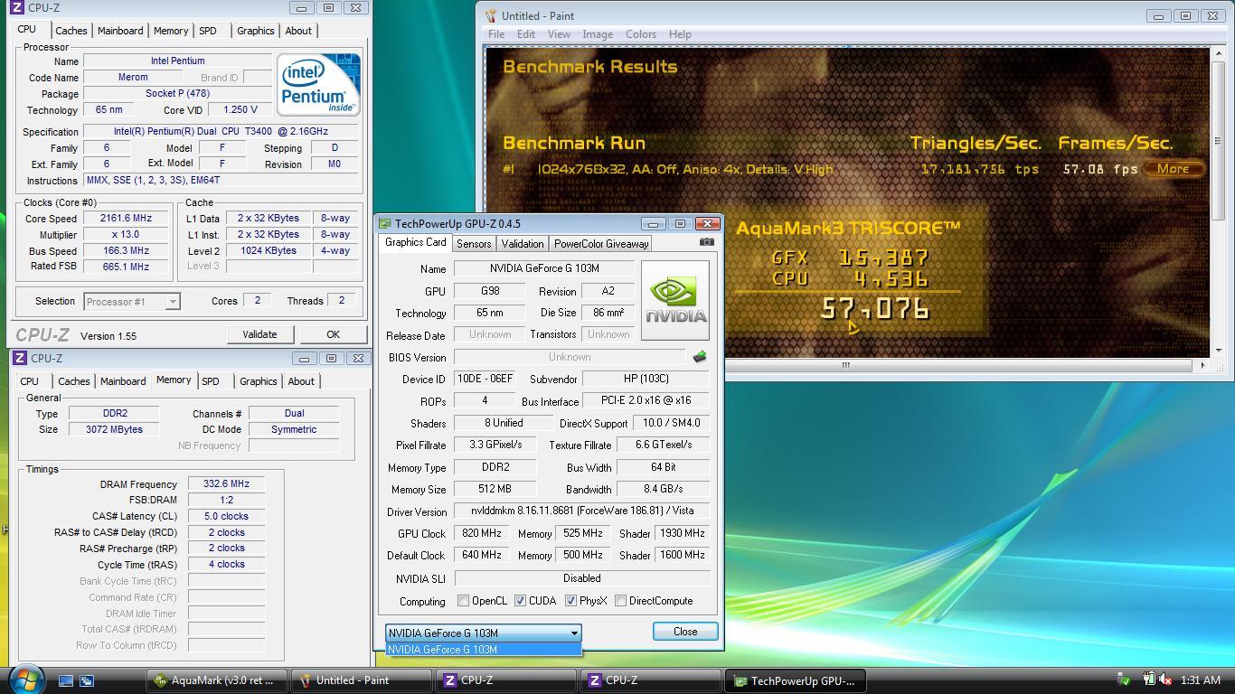Open Mainboard tab in top CPU-Z window
The height and width of the screenshot is (694, 1235).
pyautogui.click(x=120, y=31)
